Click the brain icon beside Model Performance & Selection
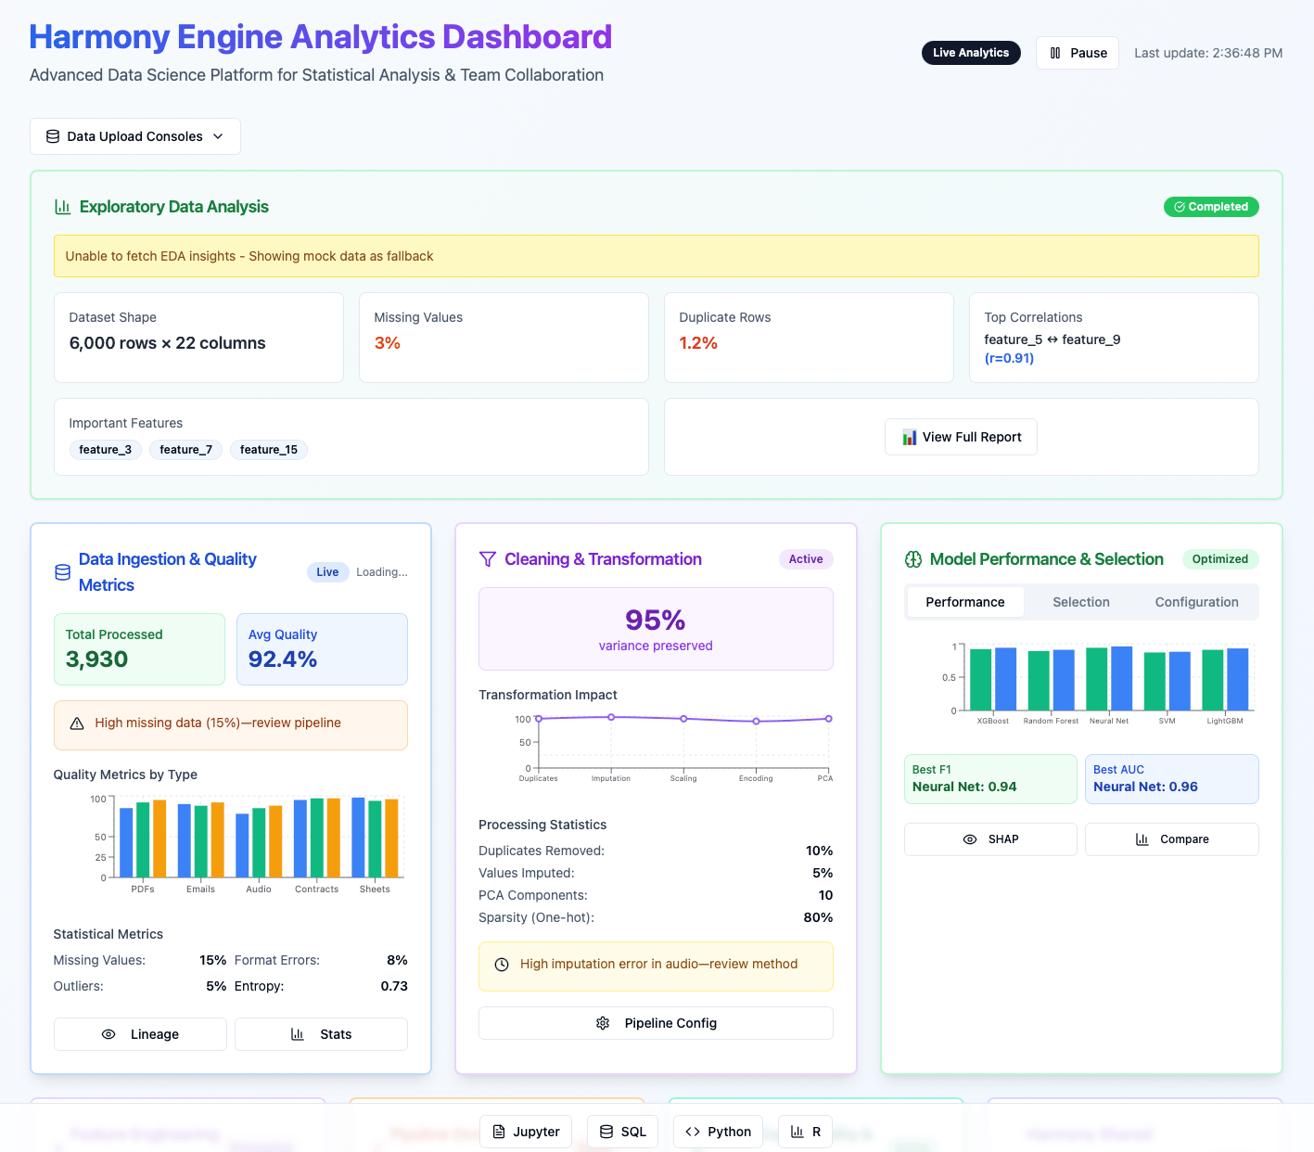The image size is (1314, 1152). point(913,559)
